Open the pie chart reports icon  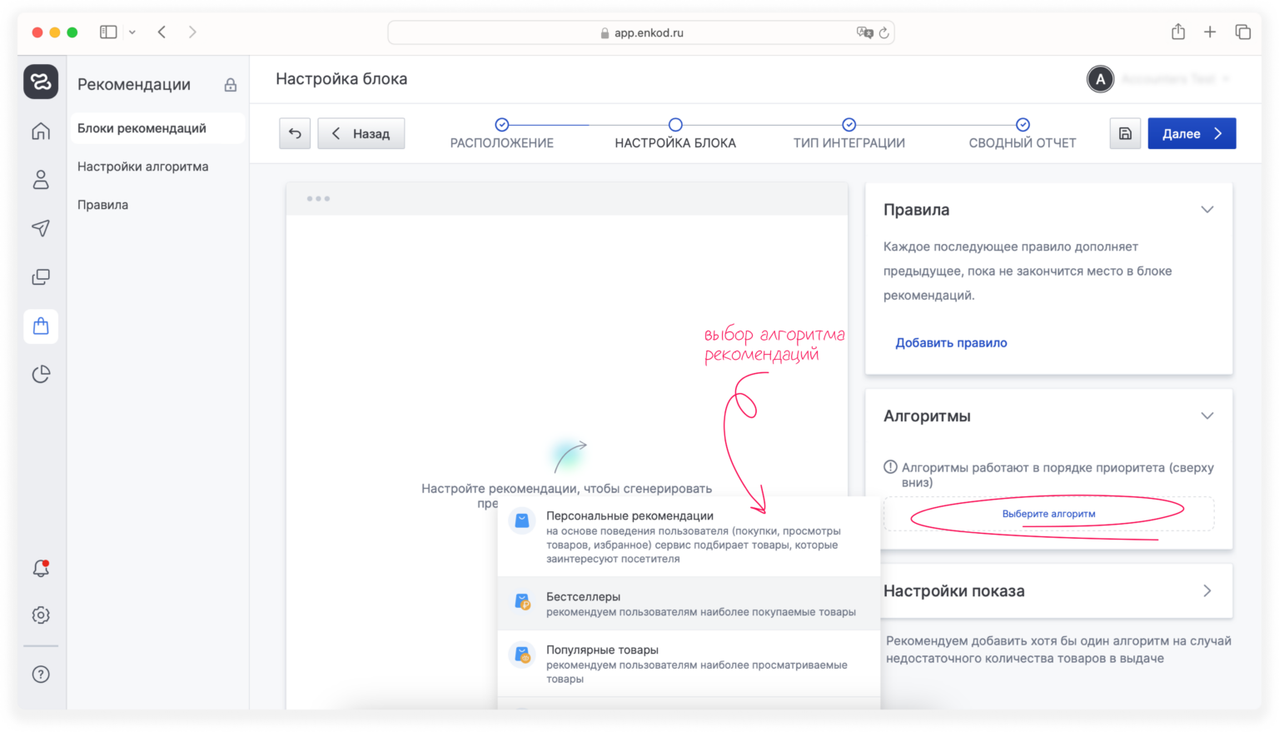click(x=41, y=375)
